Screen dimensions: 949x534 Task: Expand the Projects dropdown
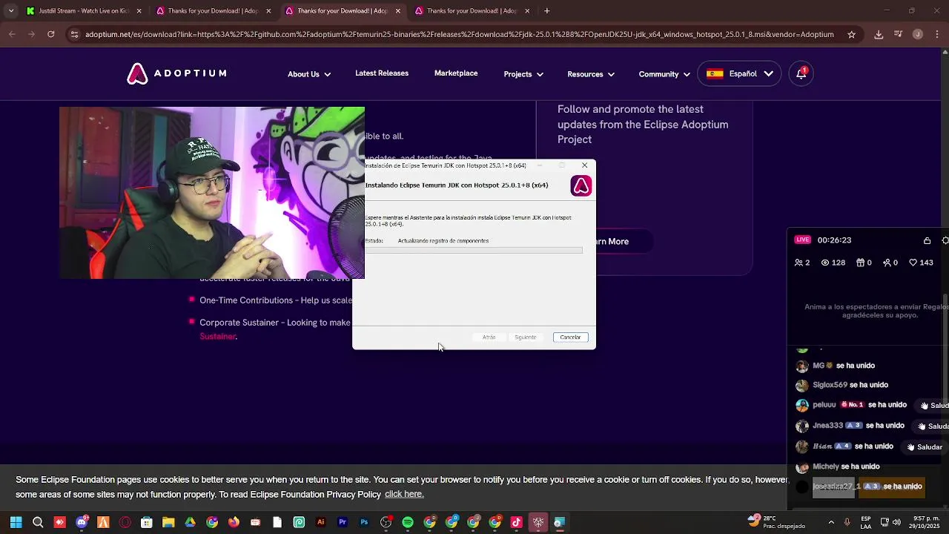(x=523, y=74)
